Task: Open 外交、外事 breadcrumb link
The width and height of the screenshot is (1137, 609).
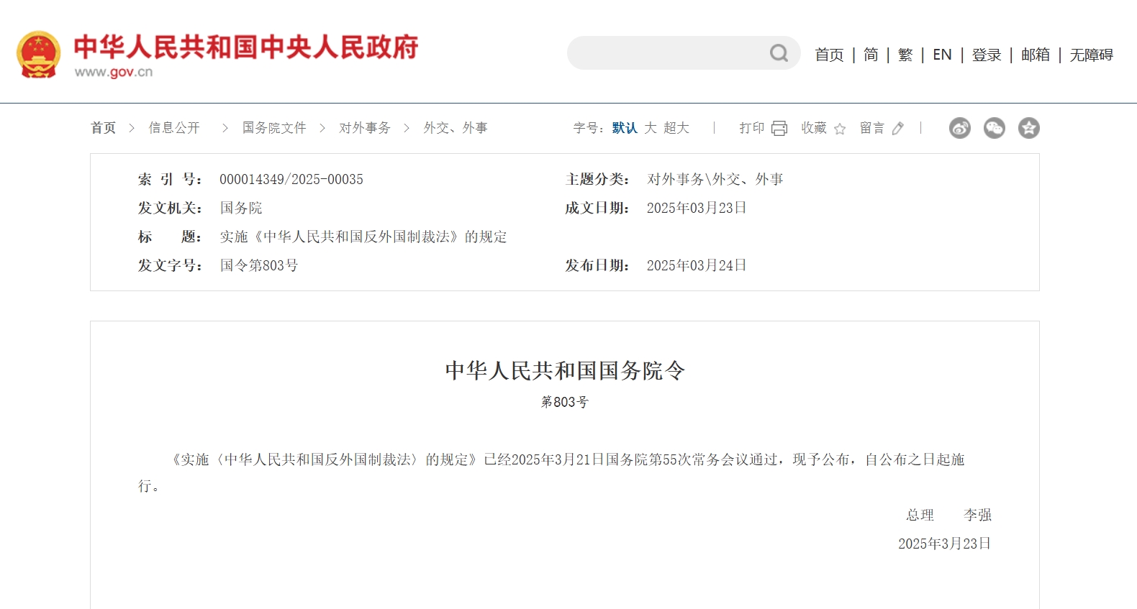Action: click(456, 128)
